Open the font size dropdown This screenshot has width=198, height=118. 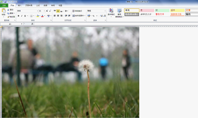44,11
